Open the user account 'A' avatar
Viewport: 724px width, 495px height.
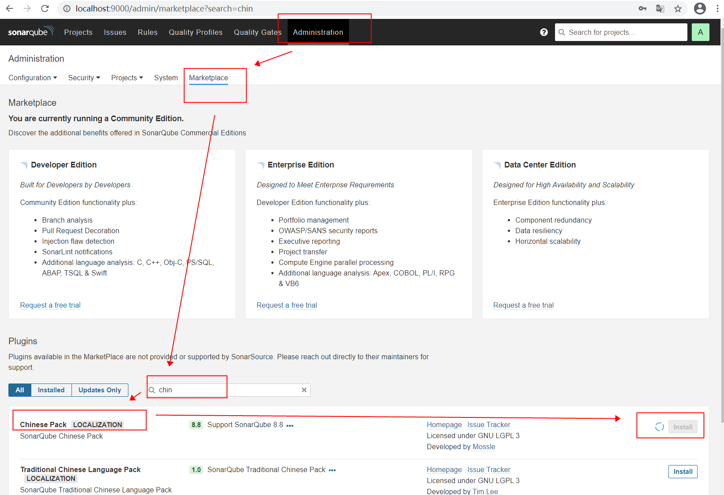click(700, 32)
